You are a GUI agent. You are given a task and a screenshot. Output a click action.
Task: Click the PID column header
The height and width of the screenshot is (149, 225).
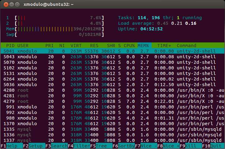coord(10,46)
